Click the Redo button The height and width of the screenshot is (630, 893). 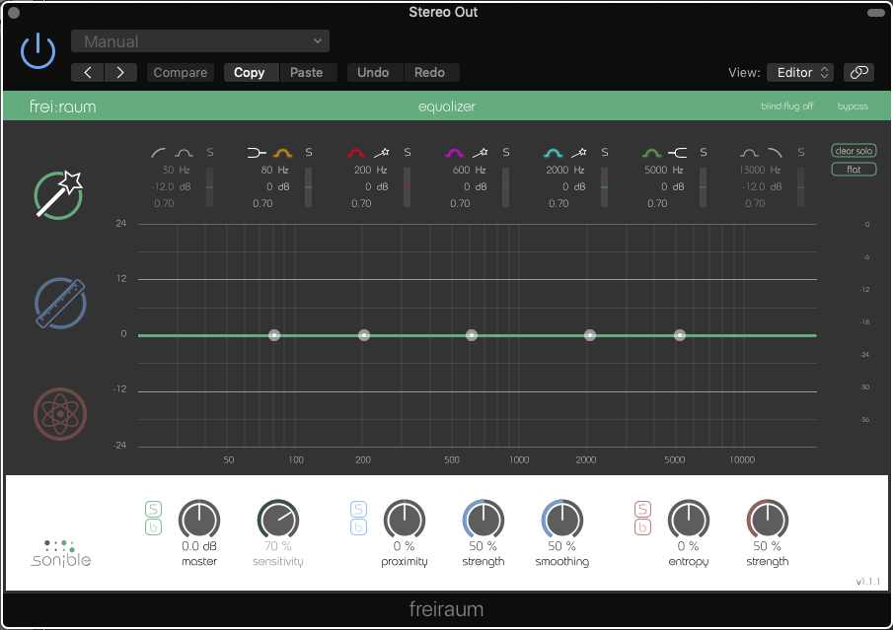pos(429,72)
